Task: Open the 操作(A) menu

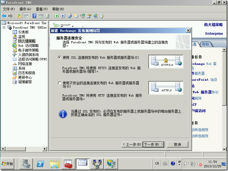Action: 25,9
